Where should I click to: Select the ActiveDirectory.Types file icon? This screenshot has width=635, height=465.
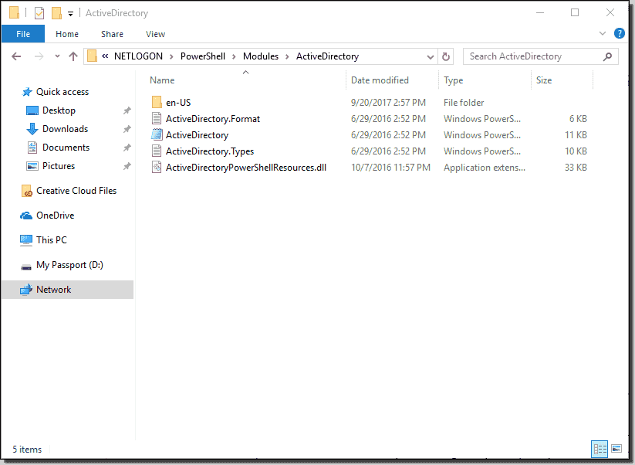pos(157,151)
